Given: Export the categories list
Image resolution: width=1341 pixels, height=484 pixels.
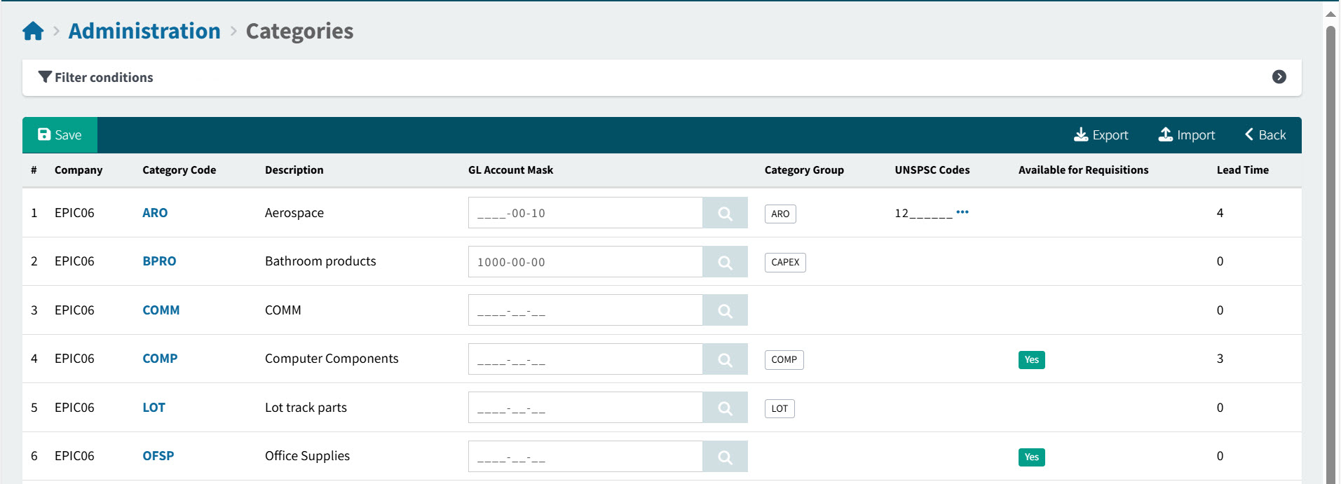Looking at the screenshot, I should pyautogui.click(x=1101, y=135).
